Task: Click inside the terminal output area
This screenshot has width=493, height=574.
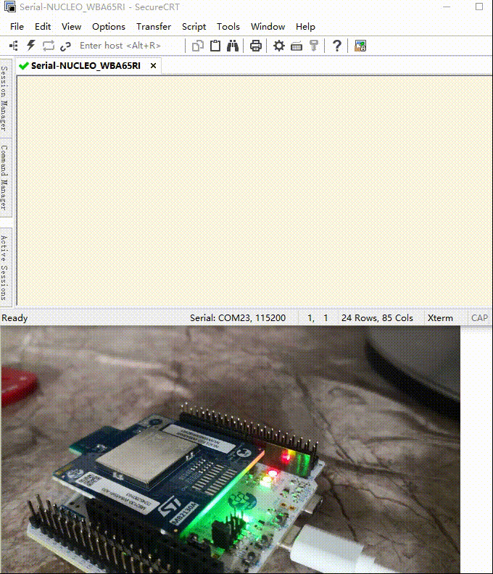Action: pyautogui.click(x=254, y=191)
